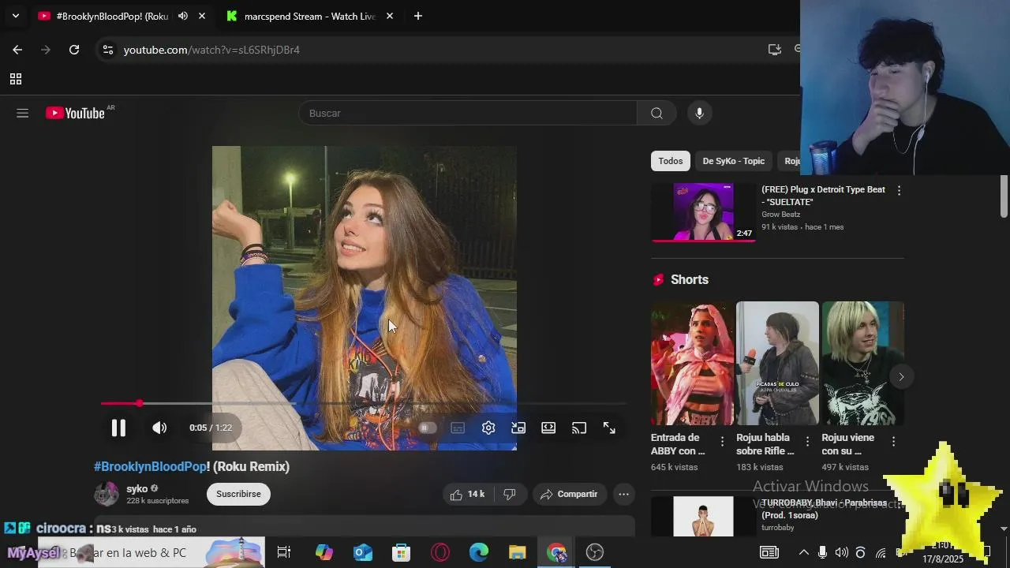Open the Rojuu viene con su short
Screen dimensions: 1010x568
[863, 364]
